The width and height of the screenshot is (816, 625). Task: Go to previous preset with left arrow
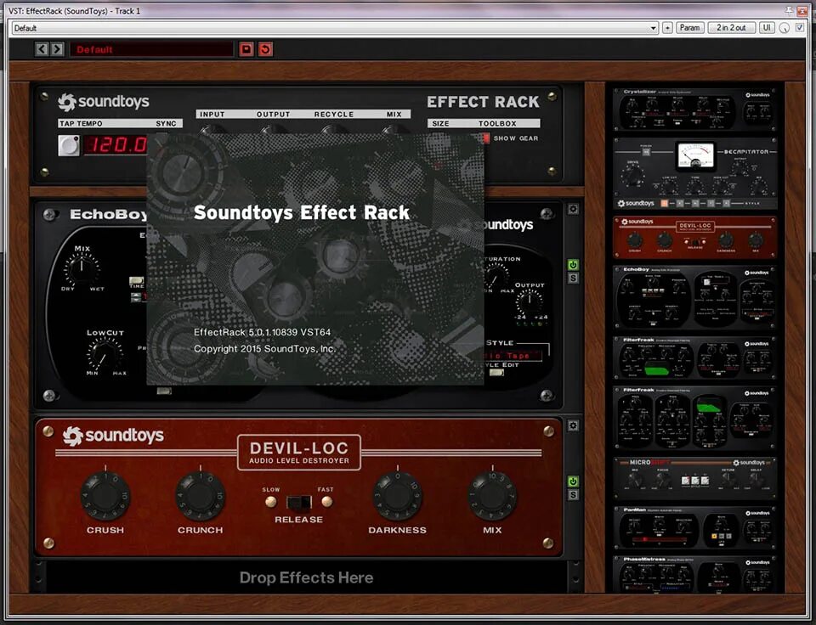[42, 49]
